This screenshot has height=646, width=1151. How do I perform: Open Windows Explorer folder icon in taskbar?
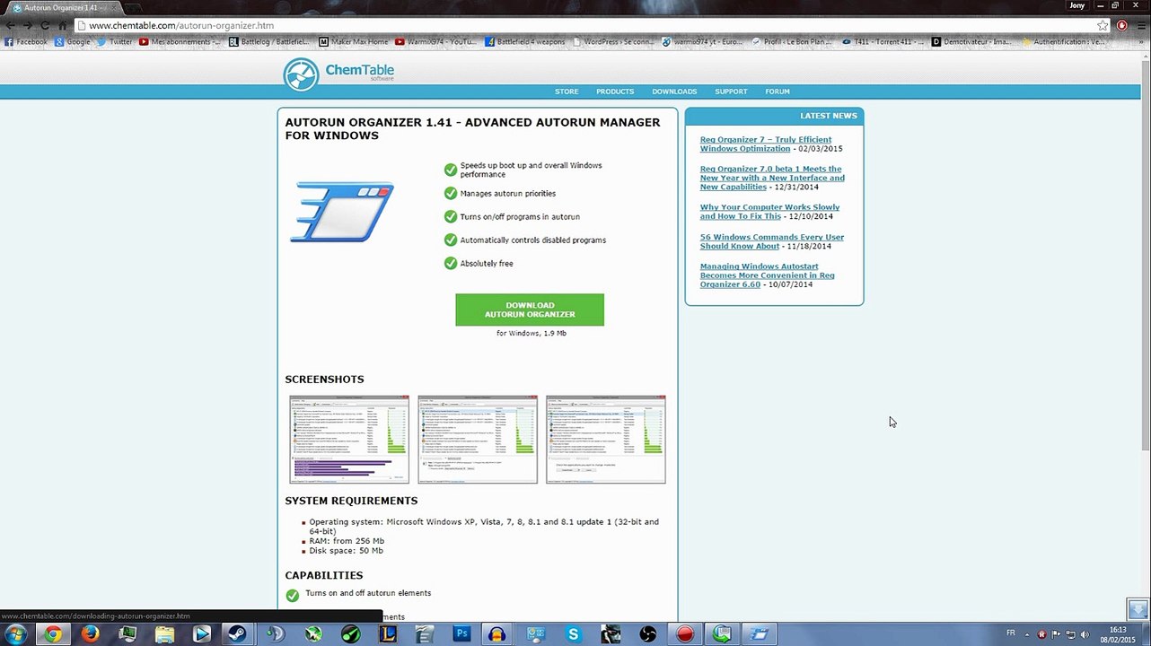pyautogui.click(x=164, y=634)
